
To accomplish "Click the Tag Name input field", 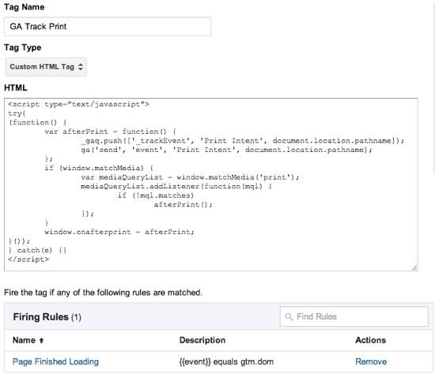I will click(x=108, y=27).
